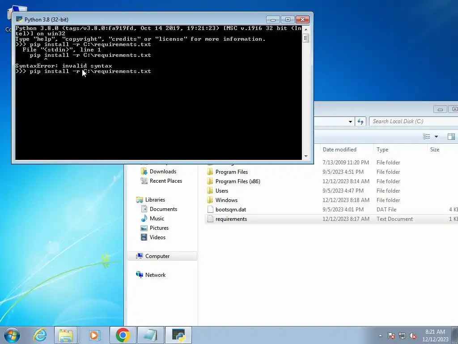Click the requirements file icon
This screenshot has width=458, height=344.
210,219
